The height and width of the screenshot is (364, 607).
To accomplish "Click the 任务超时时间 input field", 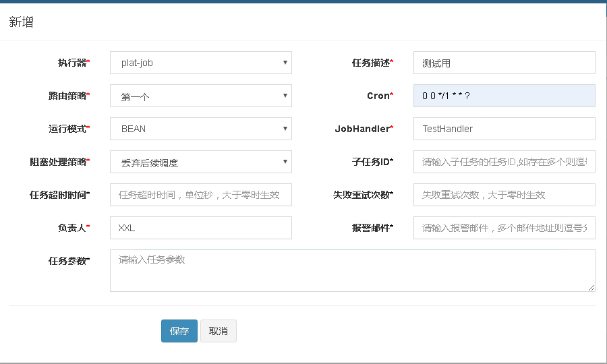I will pyautogui.click(x=201, y=195).
